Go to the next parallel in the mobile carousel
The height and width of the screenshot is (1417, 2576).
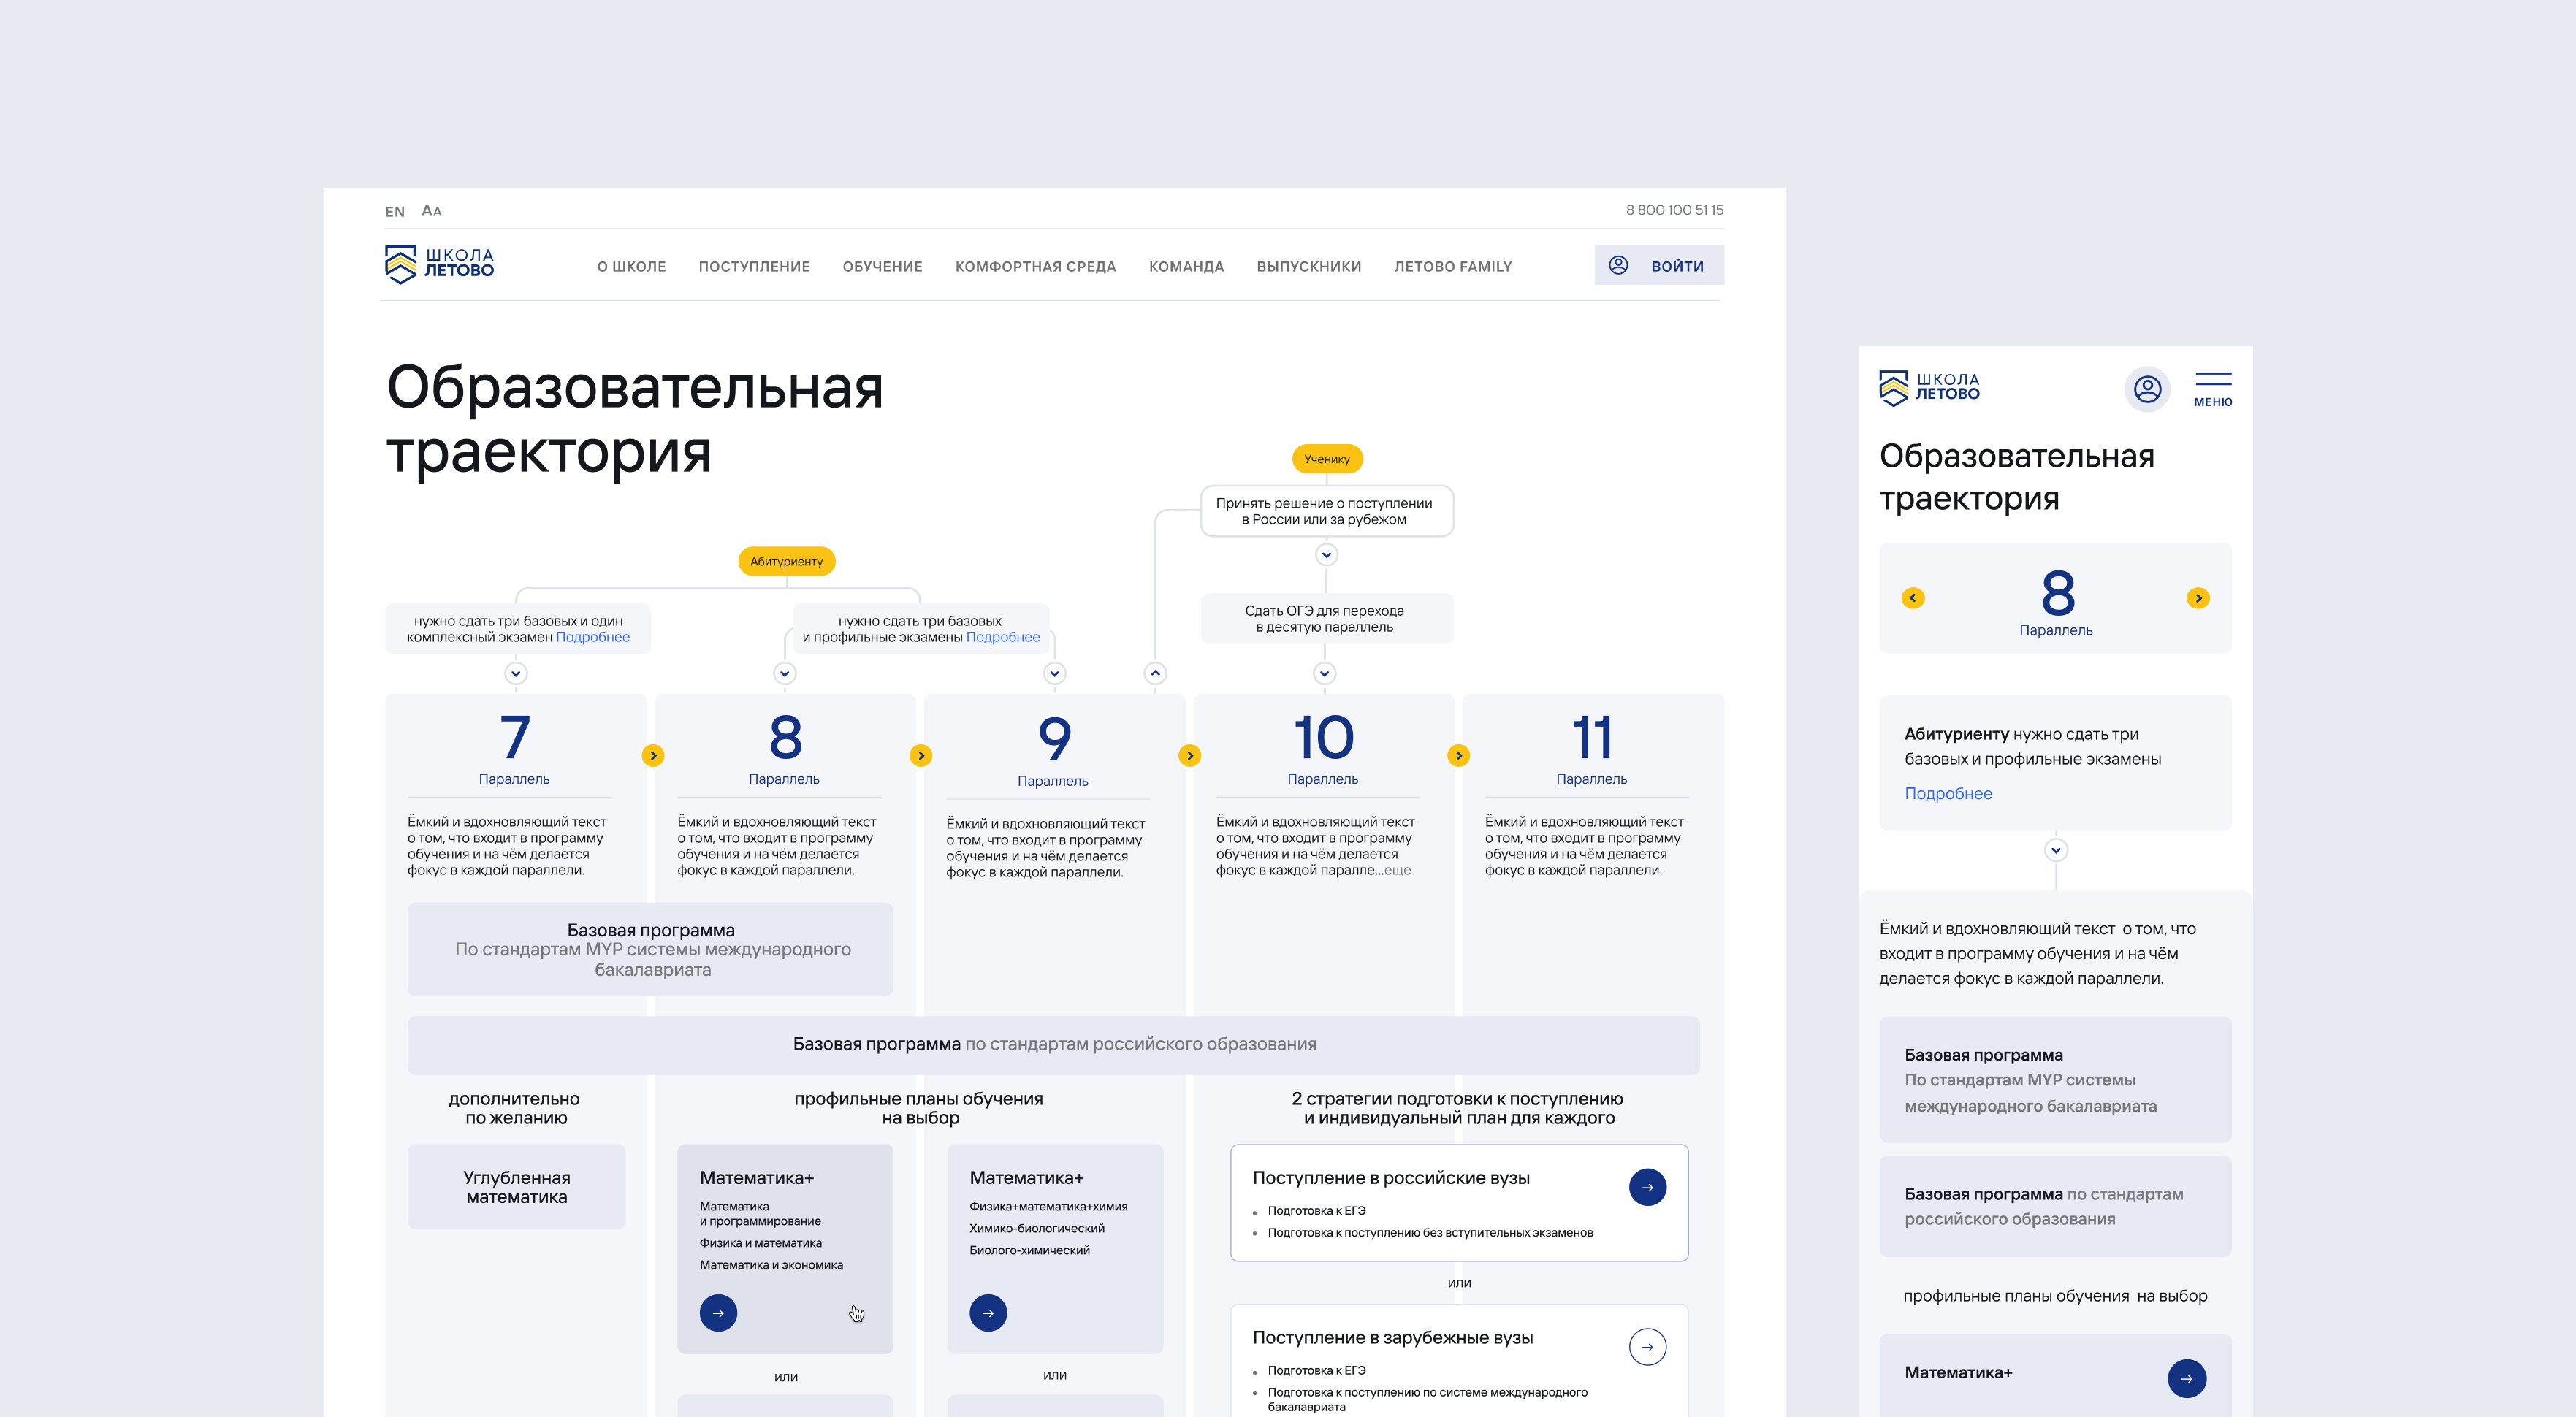pos(2197,598)
